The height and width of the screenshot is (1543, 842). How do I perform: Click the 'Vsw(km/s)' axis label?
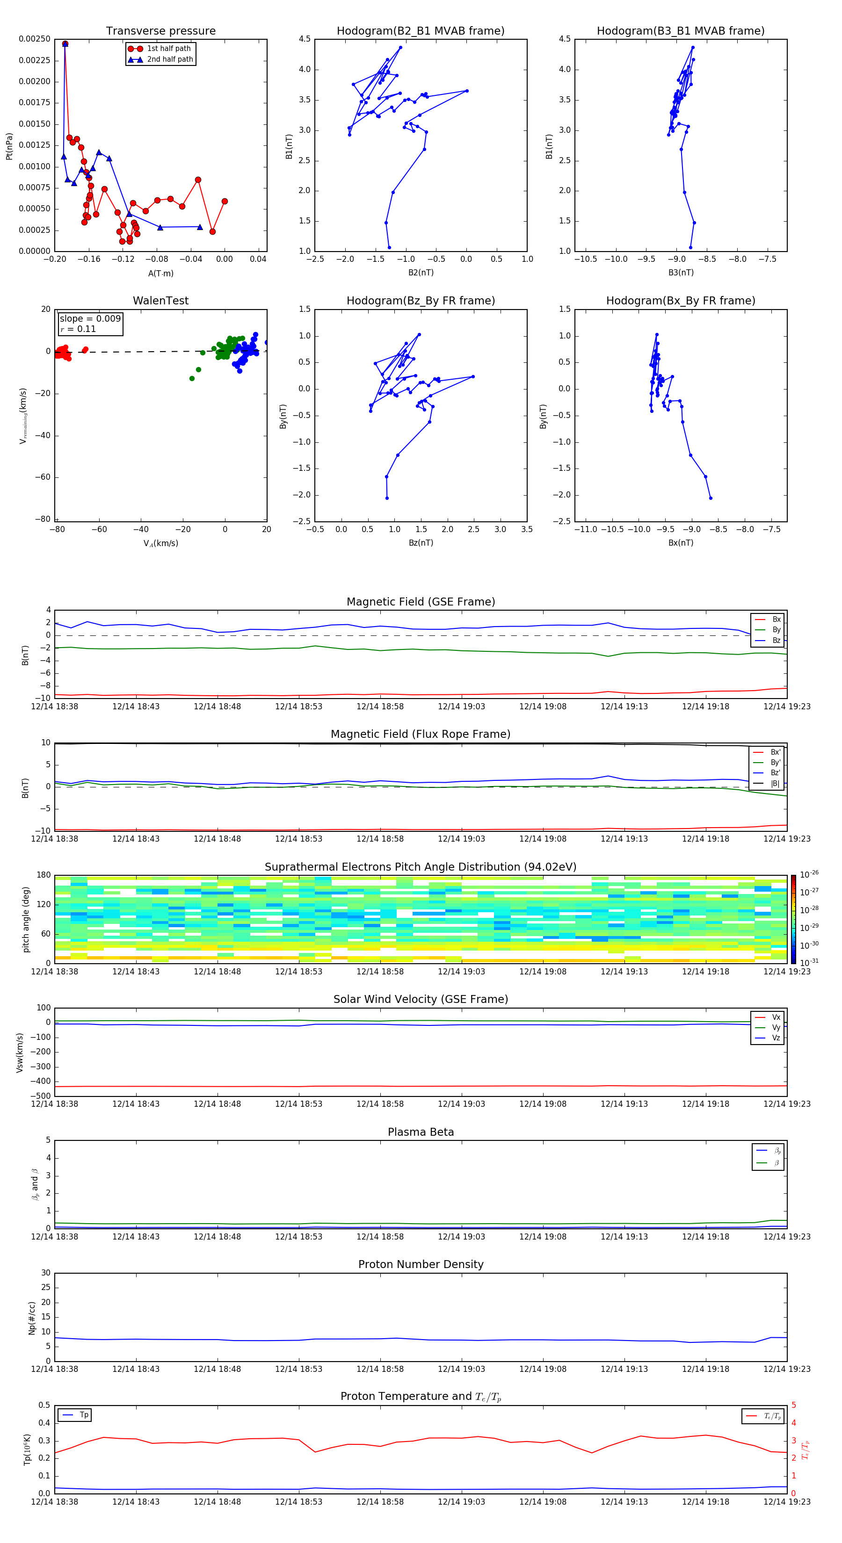20,1053
